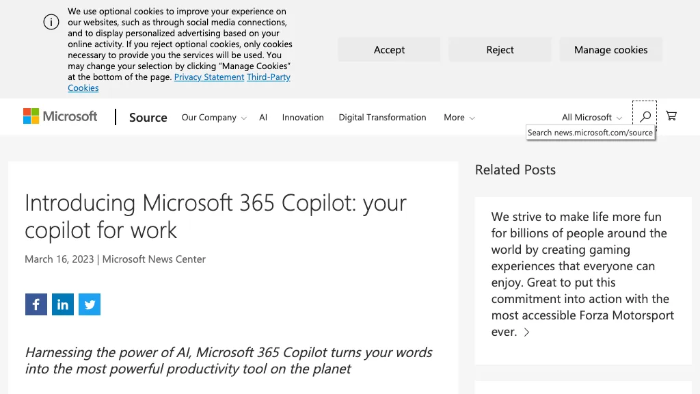The image size is (700, 394).
Task: Click the Innovation navigation item
Action: [303, 117]
